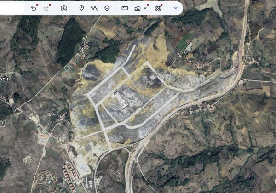
Task: Click the pencil and ruler design tool
Action: coord(158,8)
